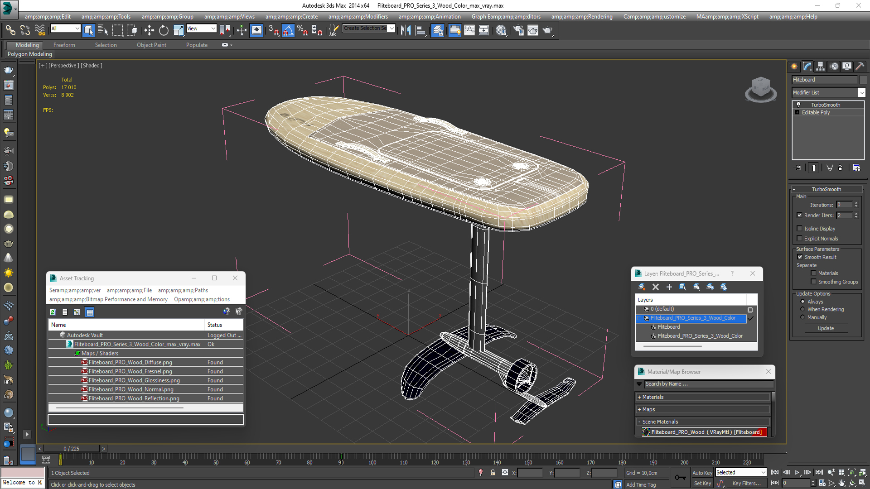
Task: Toggle Smooth Result checkbox
Action: 800,257
